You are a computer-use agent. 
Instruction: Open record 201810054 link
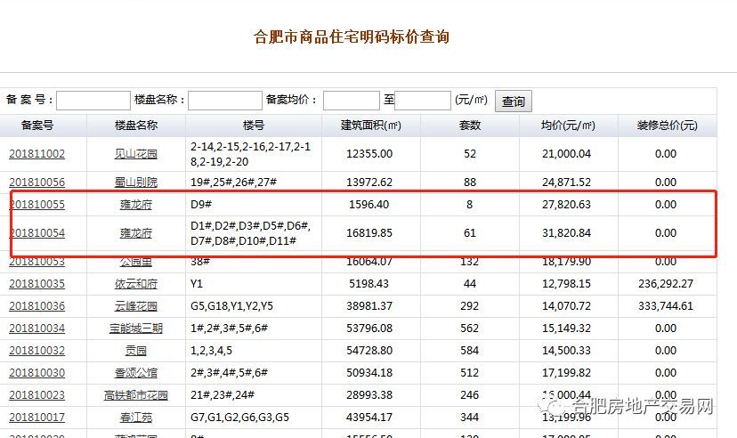click(x=37, y=233)
